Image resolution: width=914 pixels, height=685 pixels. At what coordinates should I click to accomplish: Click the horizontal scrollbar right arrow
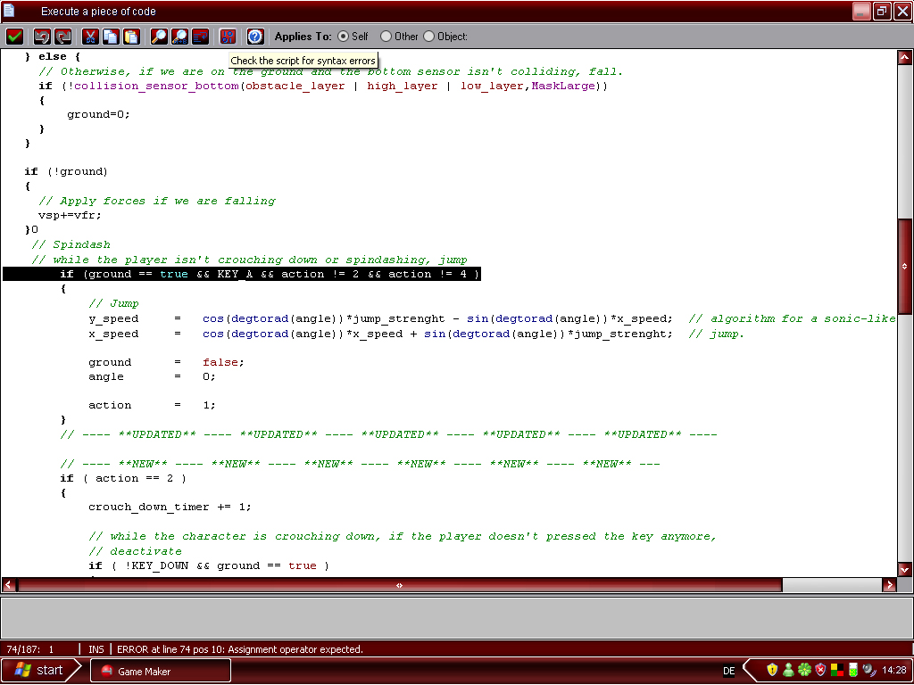point(890,585)
